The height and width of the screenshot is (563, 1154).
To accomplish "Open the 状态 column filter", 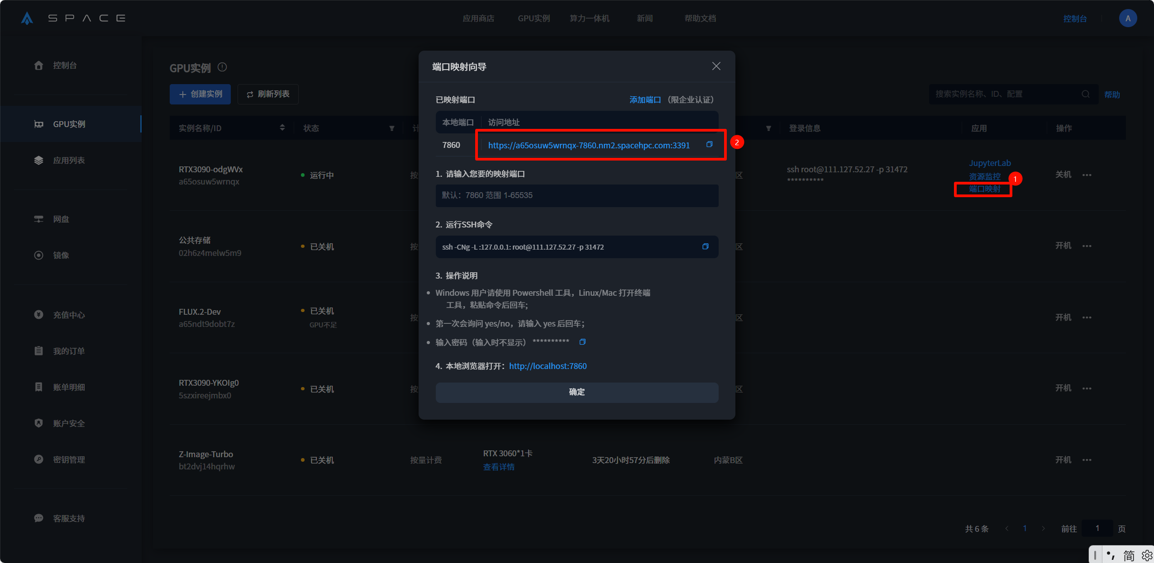I will (392, 128).
